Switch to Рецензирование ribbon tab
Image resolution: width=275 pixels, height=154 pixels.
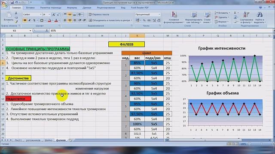click(x=106, y=8)
